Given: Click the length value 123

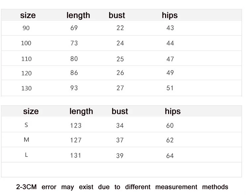Looking at the screenshot, I should click(x=76, y=126).
